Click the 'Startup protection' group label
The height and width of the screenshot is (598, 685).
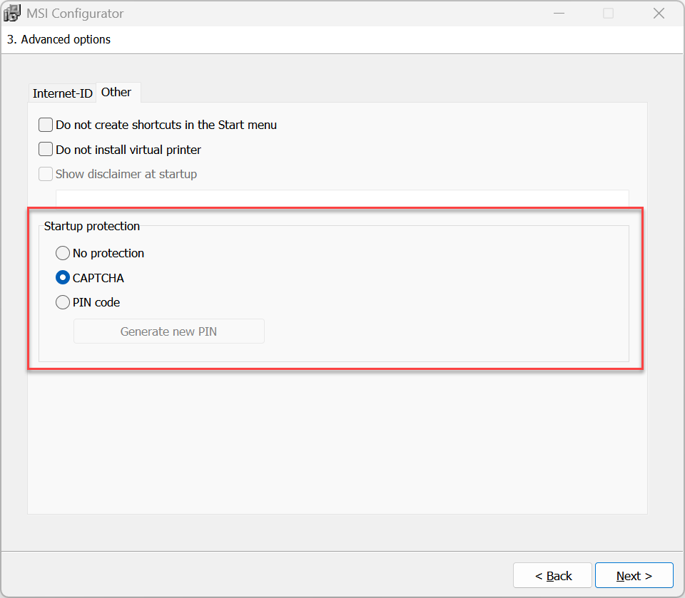pyautogui.click(x=92, y=226)
